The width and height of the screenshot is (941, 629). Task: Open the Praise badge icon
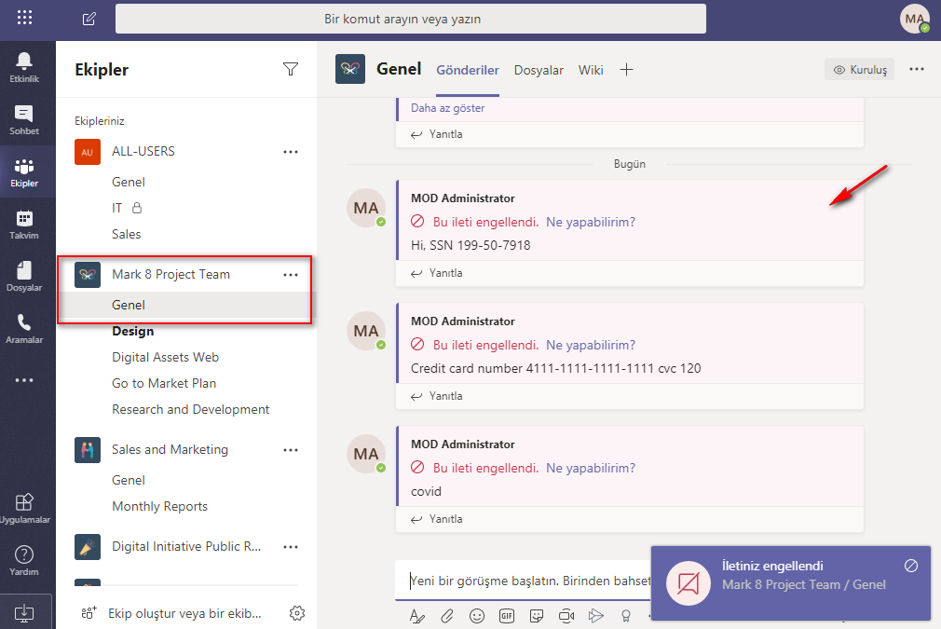point(626,616)
